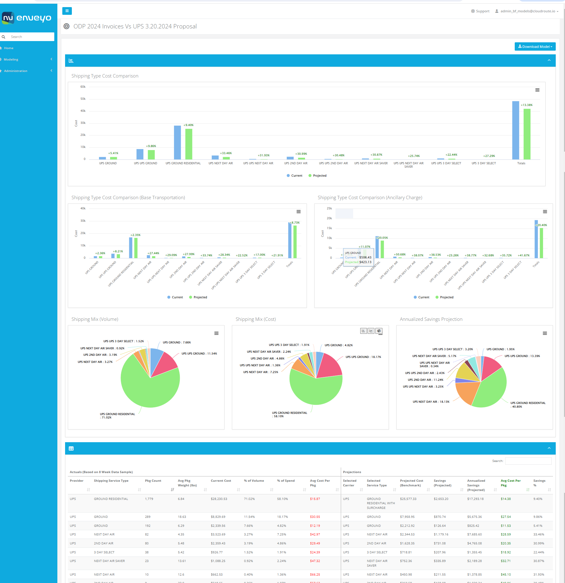The height and width of the screenshot is (583, 565).
Task: Open the Base Transportation chart hamburger menu
Action: pos(298,212)
